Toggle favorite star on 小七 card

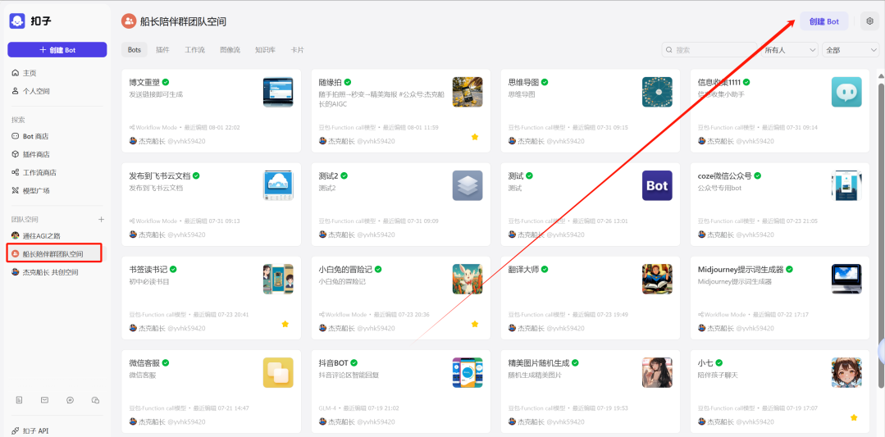click(853, 417)
